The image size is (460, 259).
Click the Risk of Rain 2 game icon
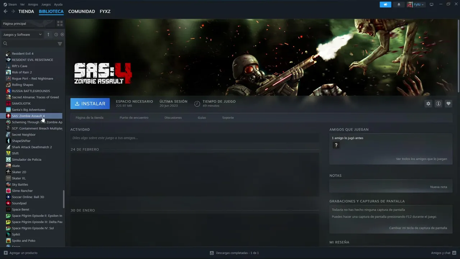tap(8, 72)
